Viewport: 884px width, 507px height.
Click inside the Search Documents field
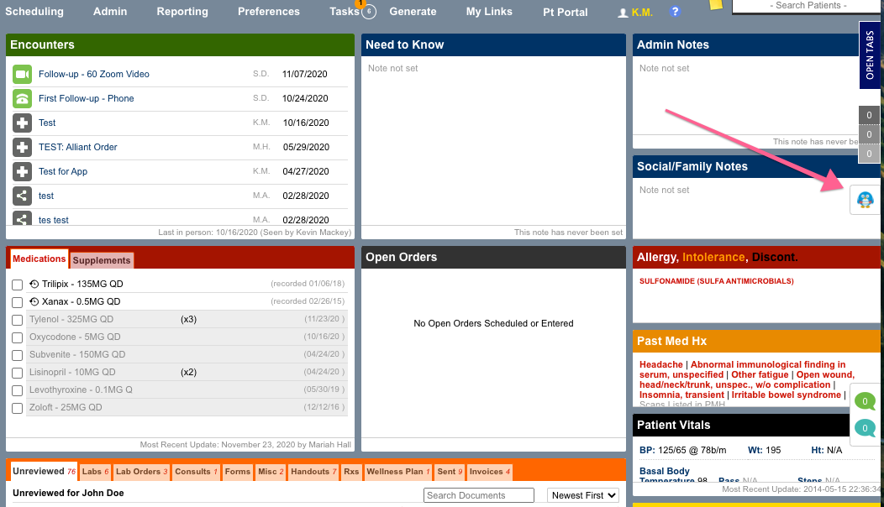pos(478,495)
